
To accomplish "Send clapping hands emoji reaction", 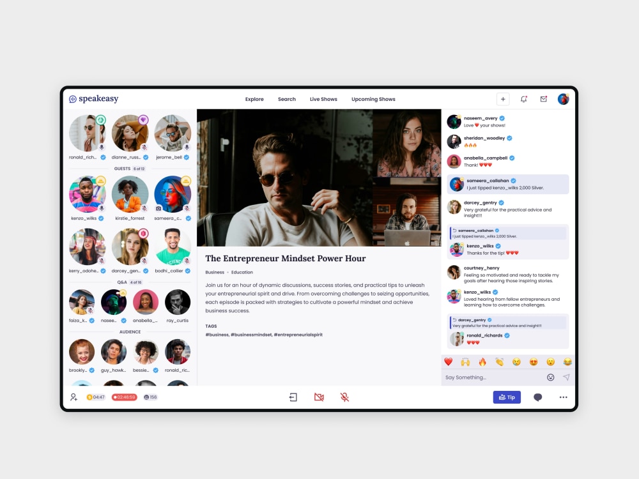I will point(500,361).
